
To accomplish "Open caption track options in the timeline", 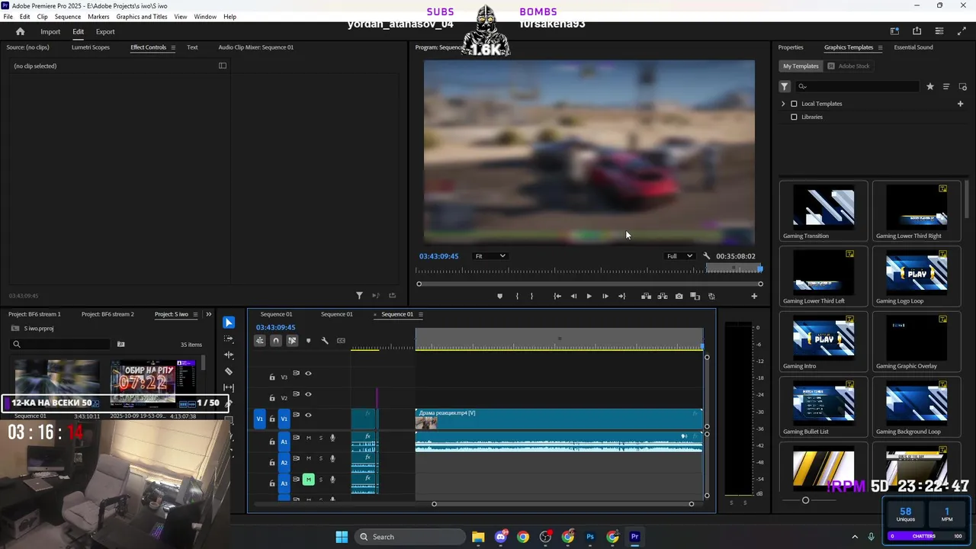I will [x=341, y=341].
